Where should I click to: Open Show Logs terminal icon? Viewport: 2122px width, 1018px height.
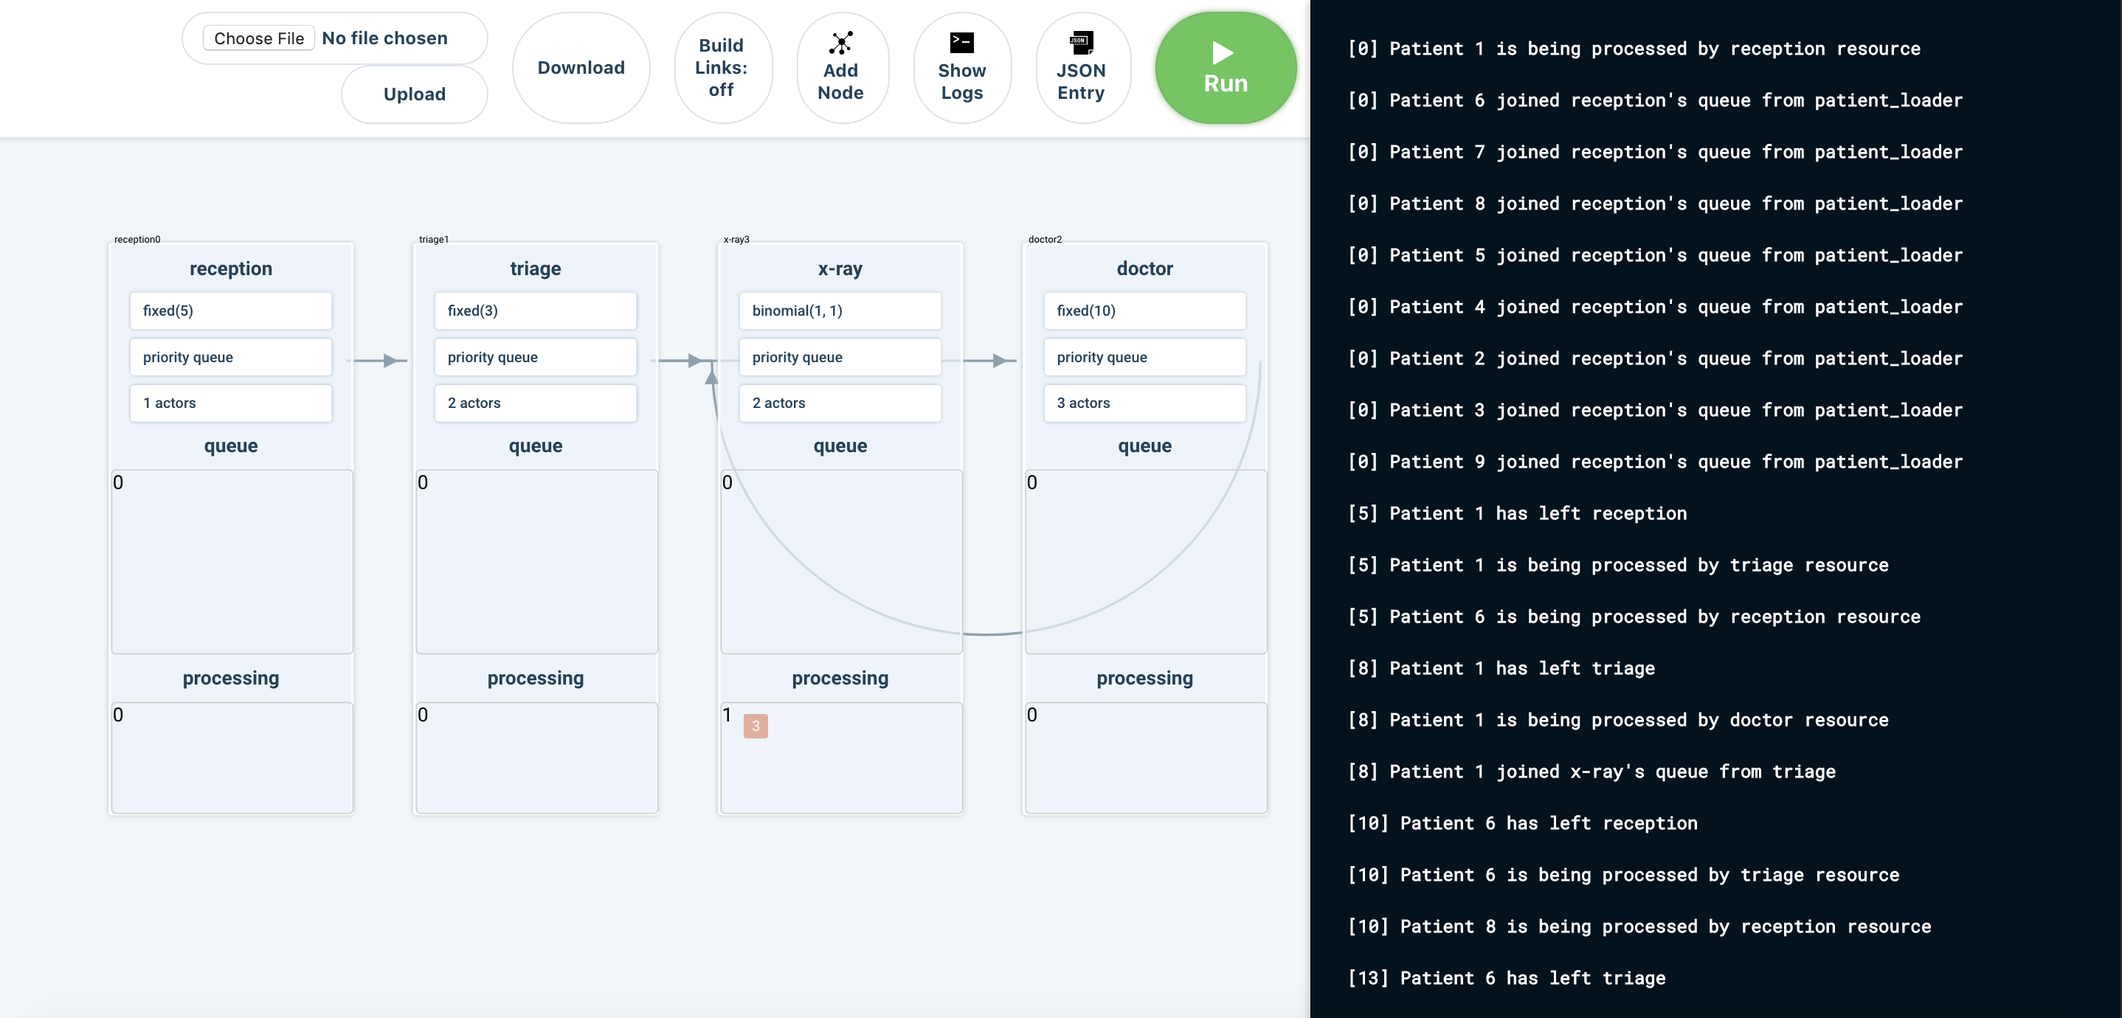[961, 43]
